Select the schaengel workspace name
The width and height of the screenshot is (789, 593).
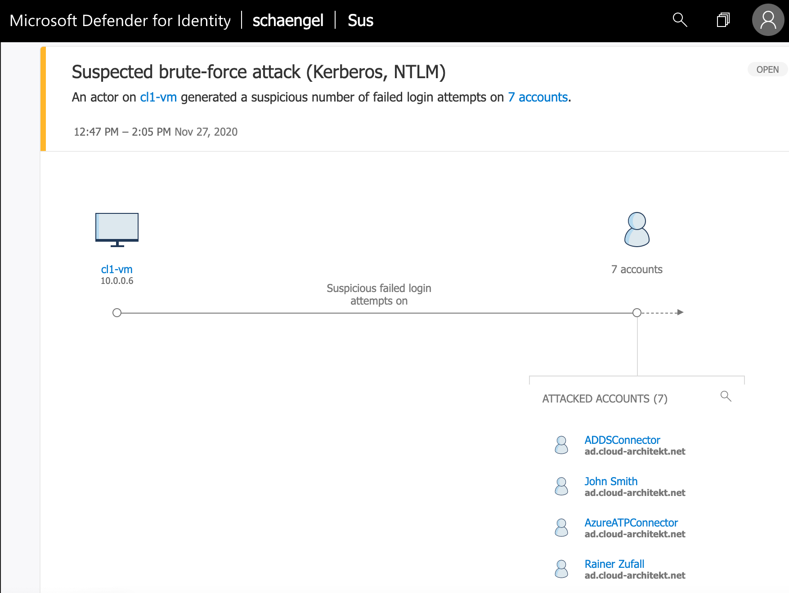coord(288,20)
